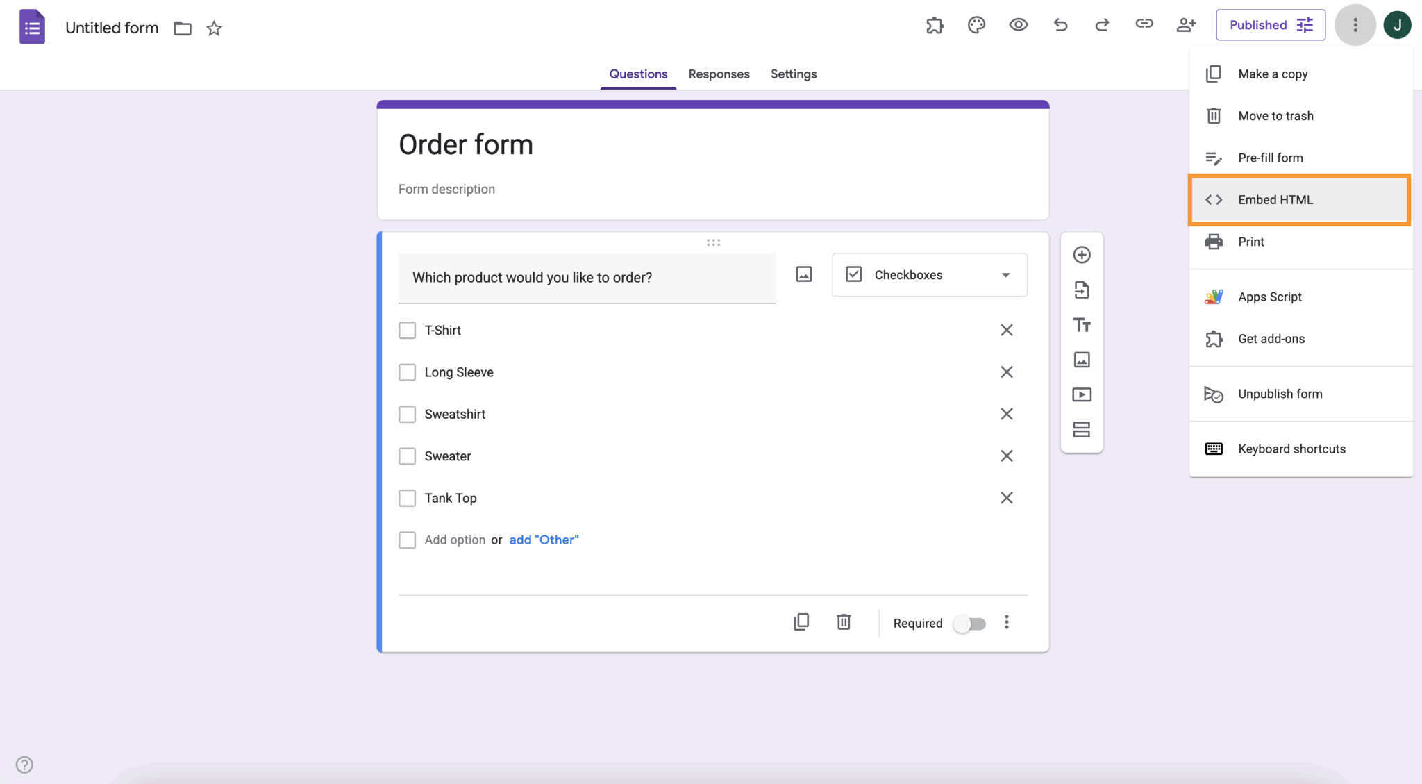Delete the product question

pos(843,622)
